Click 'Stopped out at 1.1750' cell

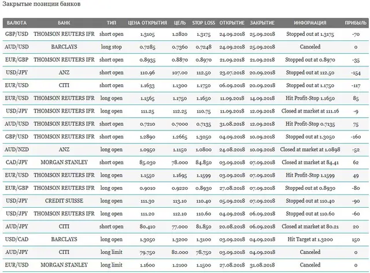pos(310,85)
